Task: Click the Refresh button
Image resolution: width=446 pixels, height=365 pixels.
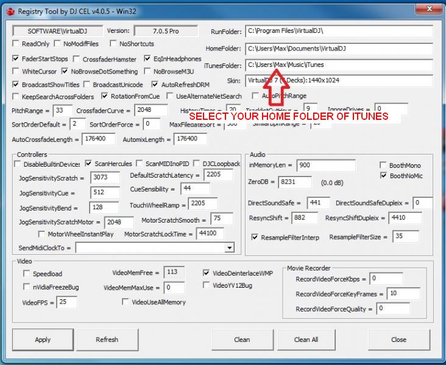Action: [107, 339]
